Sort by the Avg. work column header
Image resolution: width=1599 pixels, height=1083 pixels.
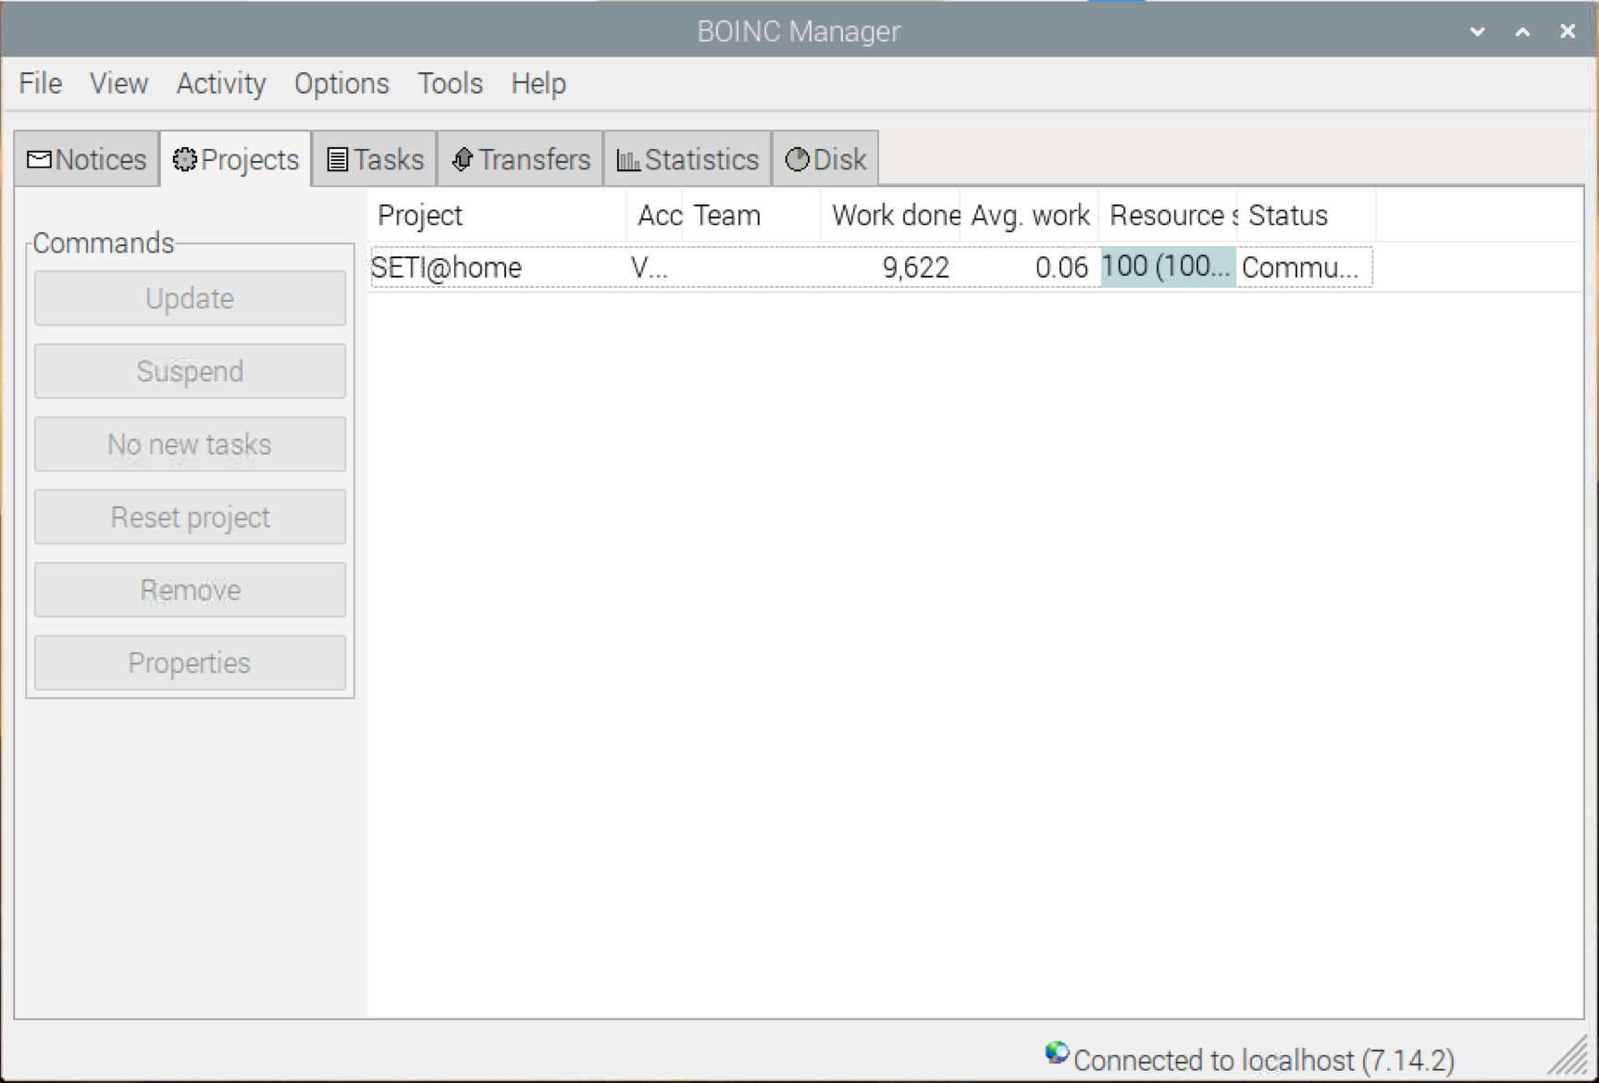(1029, 216)
